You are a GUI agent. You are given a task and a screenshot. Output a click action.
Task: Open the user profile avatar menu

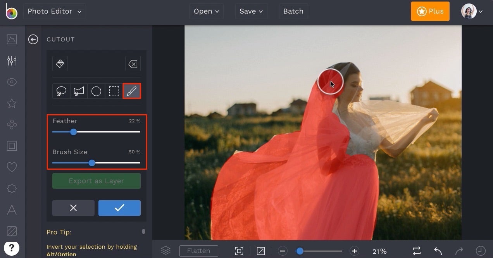click(x=472, y=11)
